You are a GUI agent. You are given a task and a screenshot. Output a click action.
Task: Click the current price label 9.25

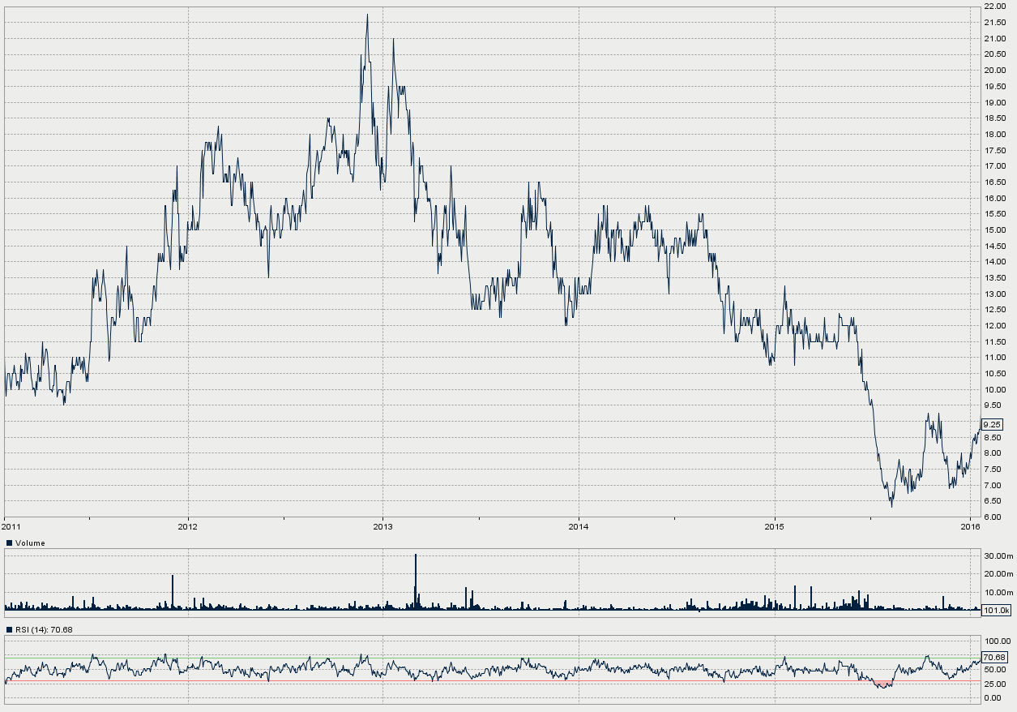tap(993, 424)
